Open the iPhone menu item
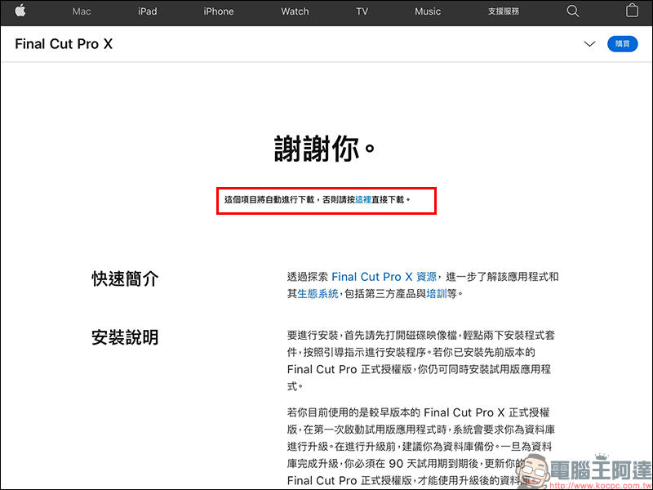Screen dimensions: 653x490 click(x=218, y=11)
